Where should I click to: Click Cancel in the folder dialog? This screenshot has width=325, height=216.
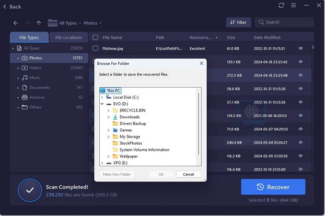click(x=189, y=174)
